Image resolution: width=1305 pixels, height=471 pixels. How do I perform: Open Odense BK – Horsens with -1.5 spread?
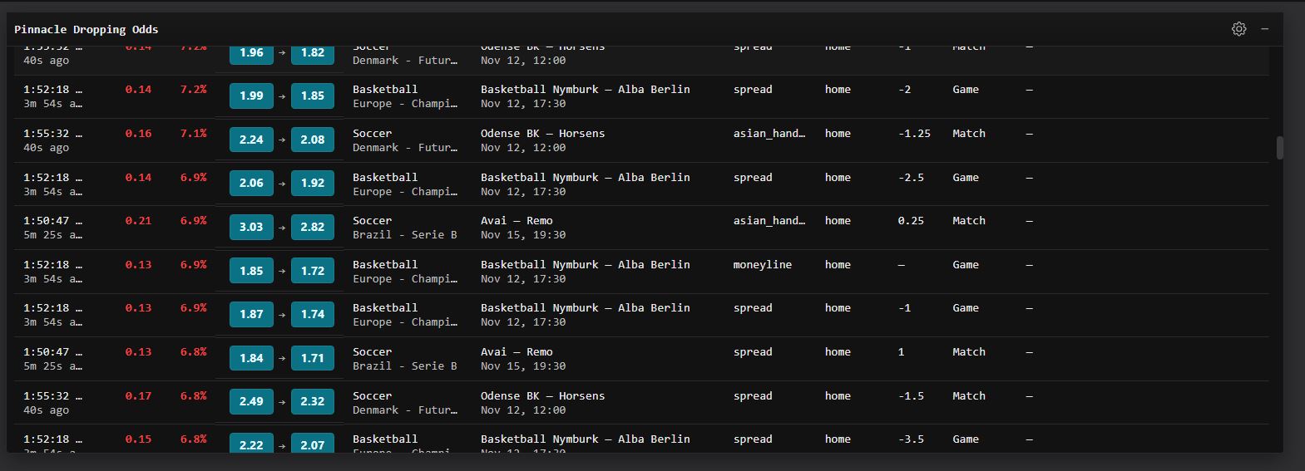[x=542, y=396]
